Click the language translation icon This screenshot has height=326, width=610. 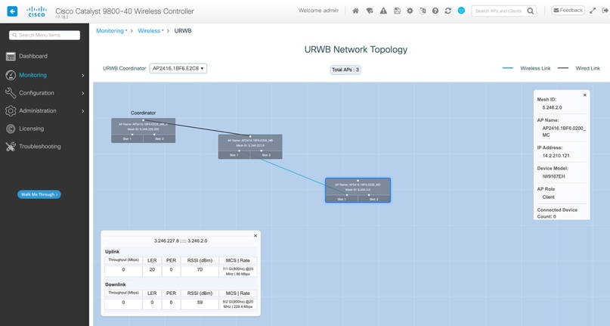[423, 11]
